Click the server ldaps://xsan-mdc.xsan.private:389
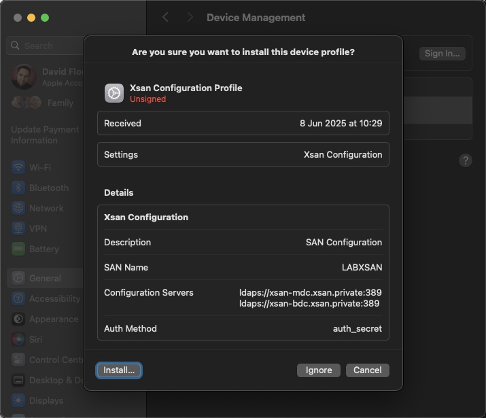Screen dimensions: 486x418 click(x=310, y=292)
